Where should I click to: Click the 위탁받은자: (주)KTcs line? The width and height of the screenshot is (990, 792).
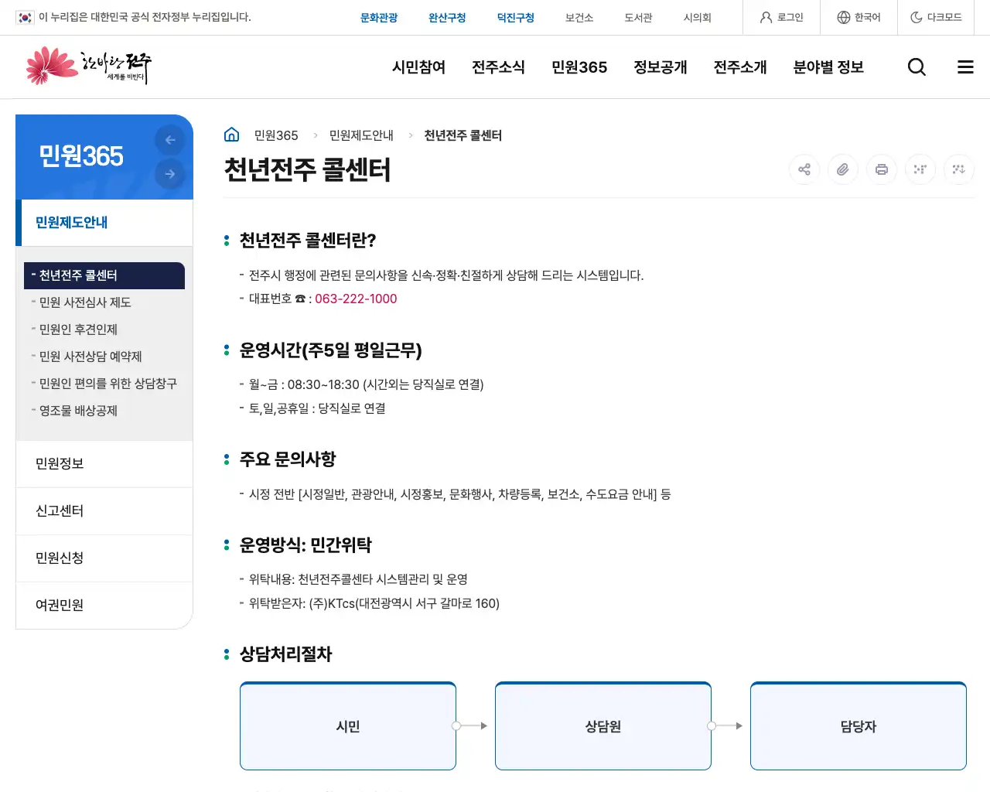coord(374,603)
